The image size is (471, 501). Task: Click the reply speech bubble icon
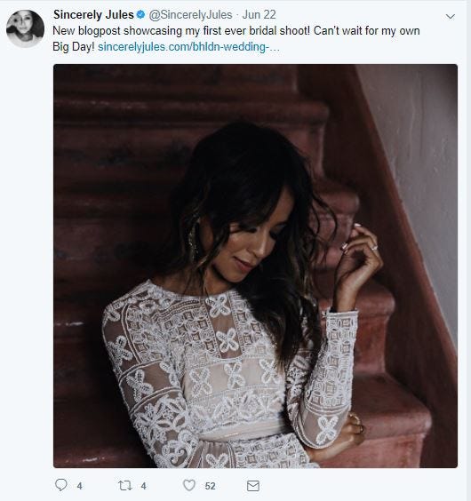point(61,485)
